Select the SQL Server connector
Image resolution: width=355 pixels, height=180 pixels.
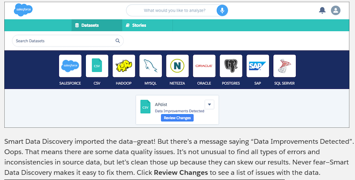284,66
